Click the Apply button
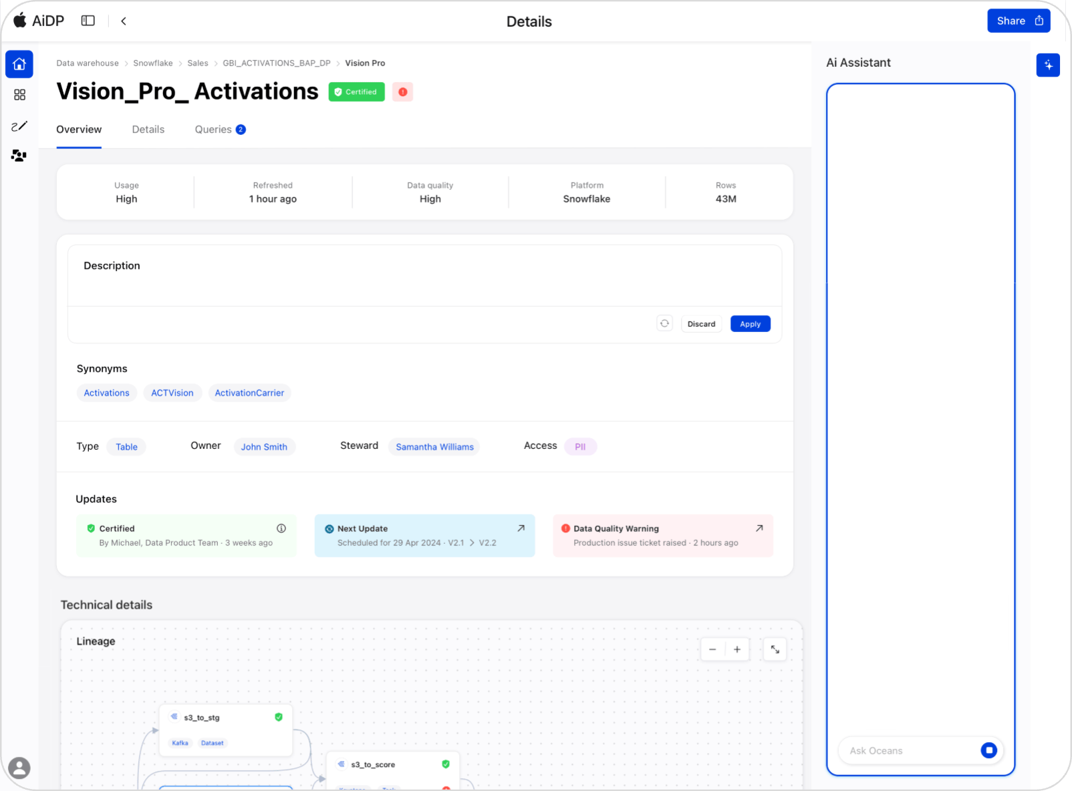This screenshot has height=791, width=1072. [750, 324]
